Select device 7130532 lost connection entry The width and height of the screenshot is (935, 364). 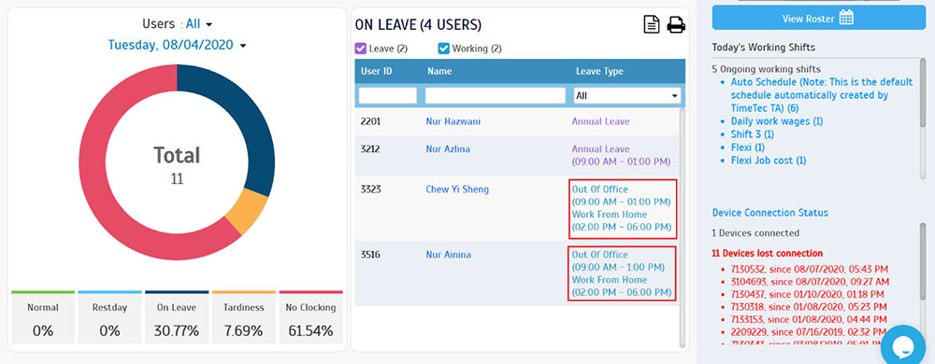[x=809, y=269]
